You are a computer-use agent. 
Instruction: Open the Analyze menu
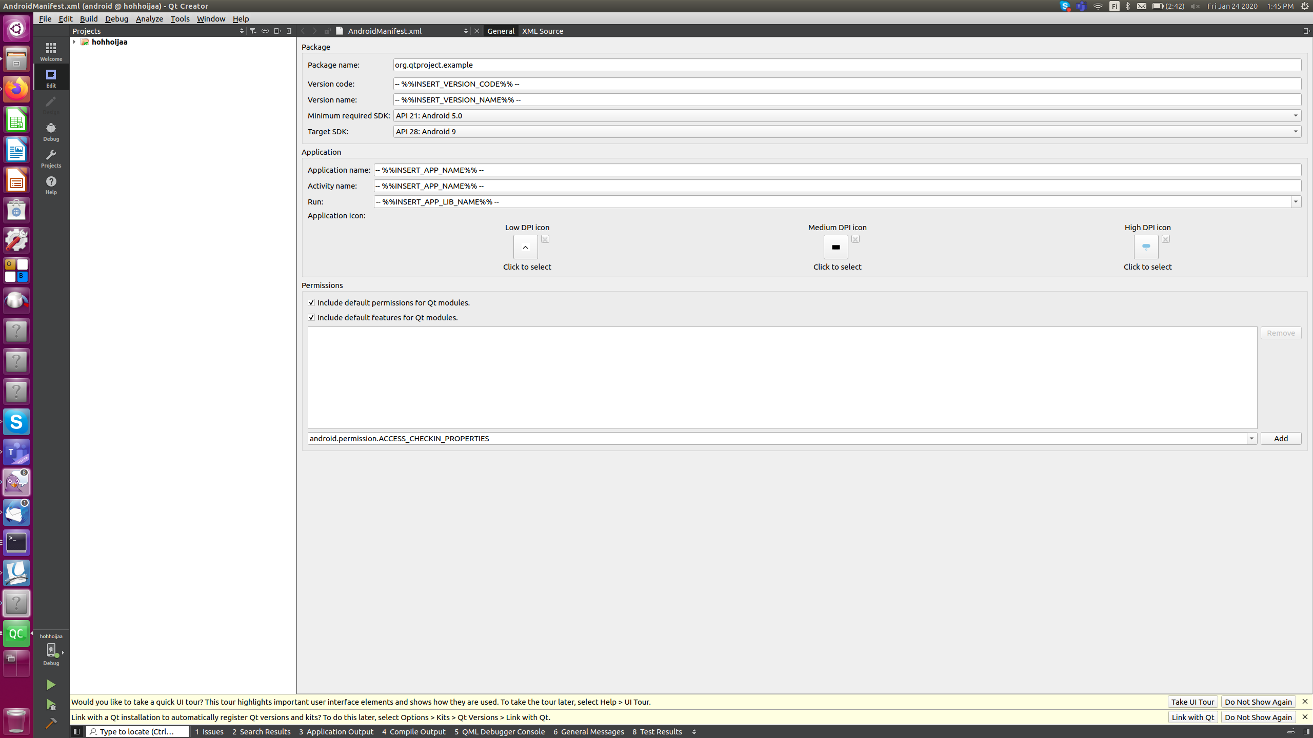click(149, 18)
